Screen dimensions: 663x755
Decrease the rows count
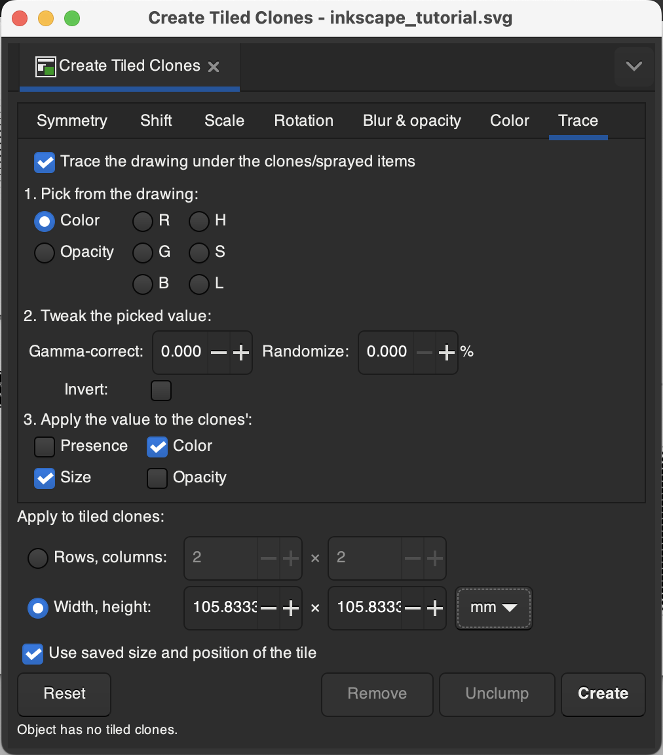point(269,558)
